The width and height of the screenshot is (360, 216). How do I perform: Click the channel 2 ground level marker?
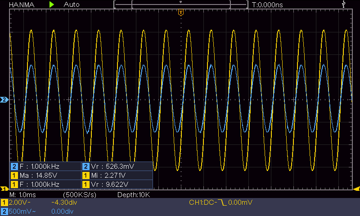pos(4,99)
